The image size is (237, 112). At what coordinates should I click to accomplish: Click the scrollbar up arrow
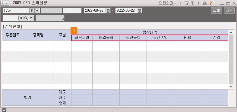(231, 32)
